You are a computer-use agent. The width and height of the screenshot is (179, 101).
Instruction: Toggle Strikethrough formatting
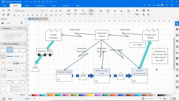[x=28, y=15]
